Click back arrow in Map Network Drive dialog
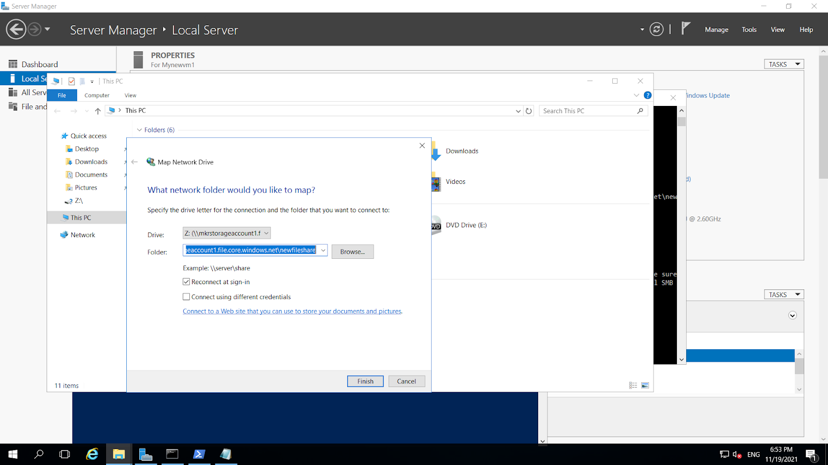Viewport: 828px width, 465px height. pos(135,162)
